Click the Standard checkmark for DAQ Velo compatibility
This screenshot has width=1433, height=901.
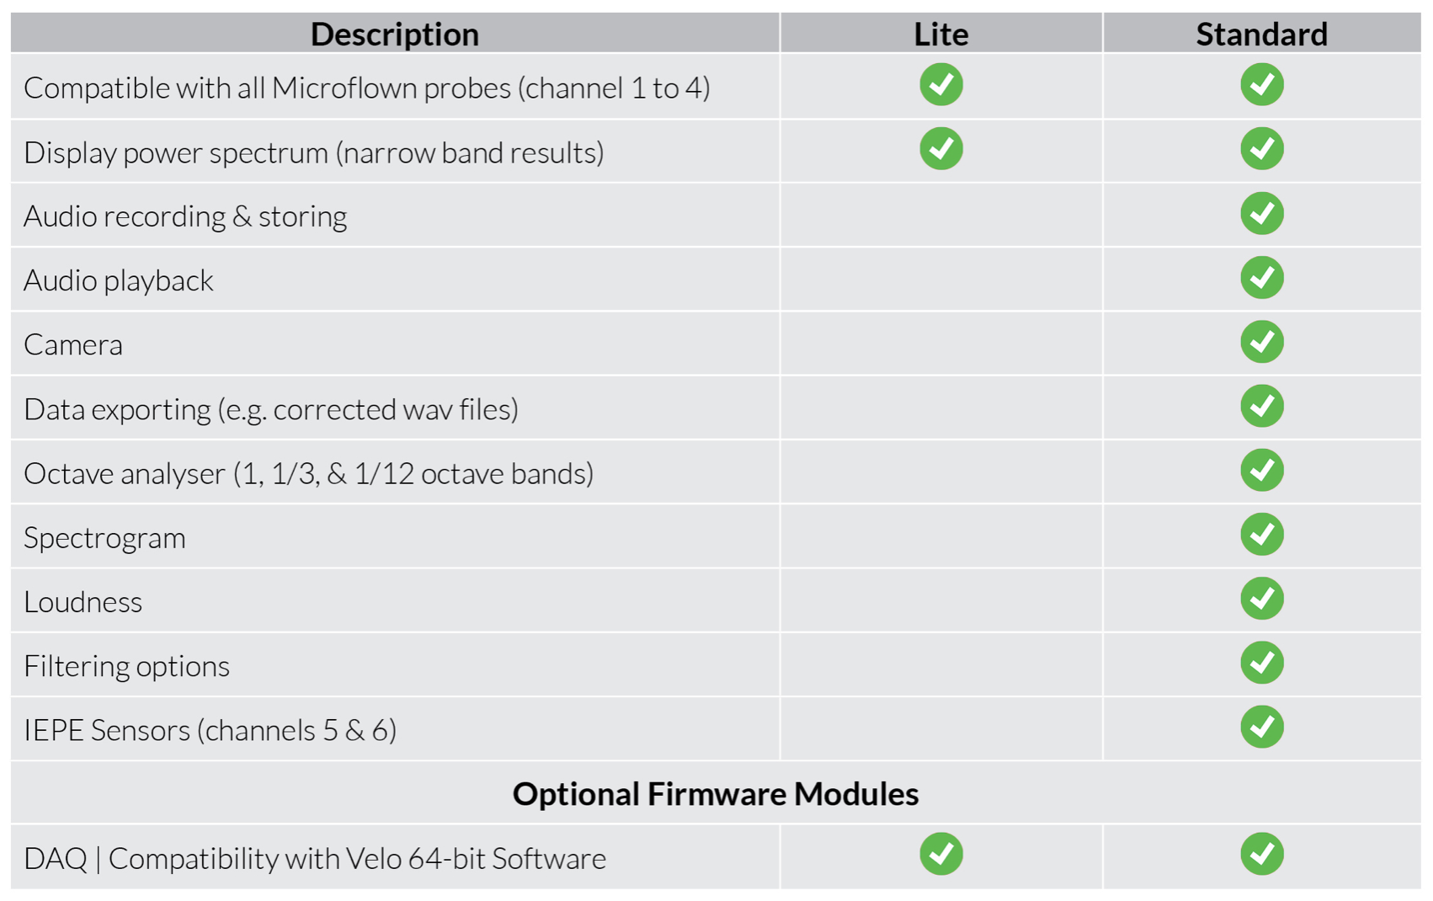(x=1261, y=855)
